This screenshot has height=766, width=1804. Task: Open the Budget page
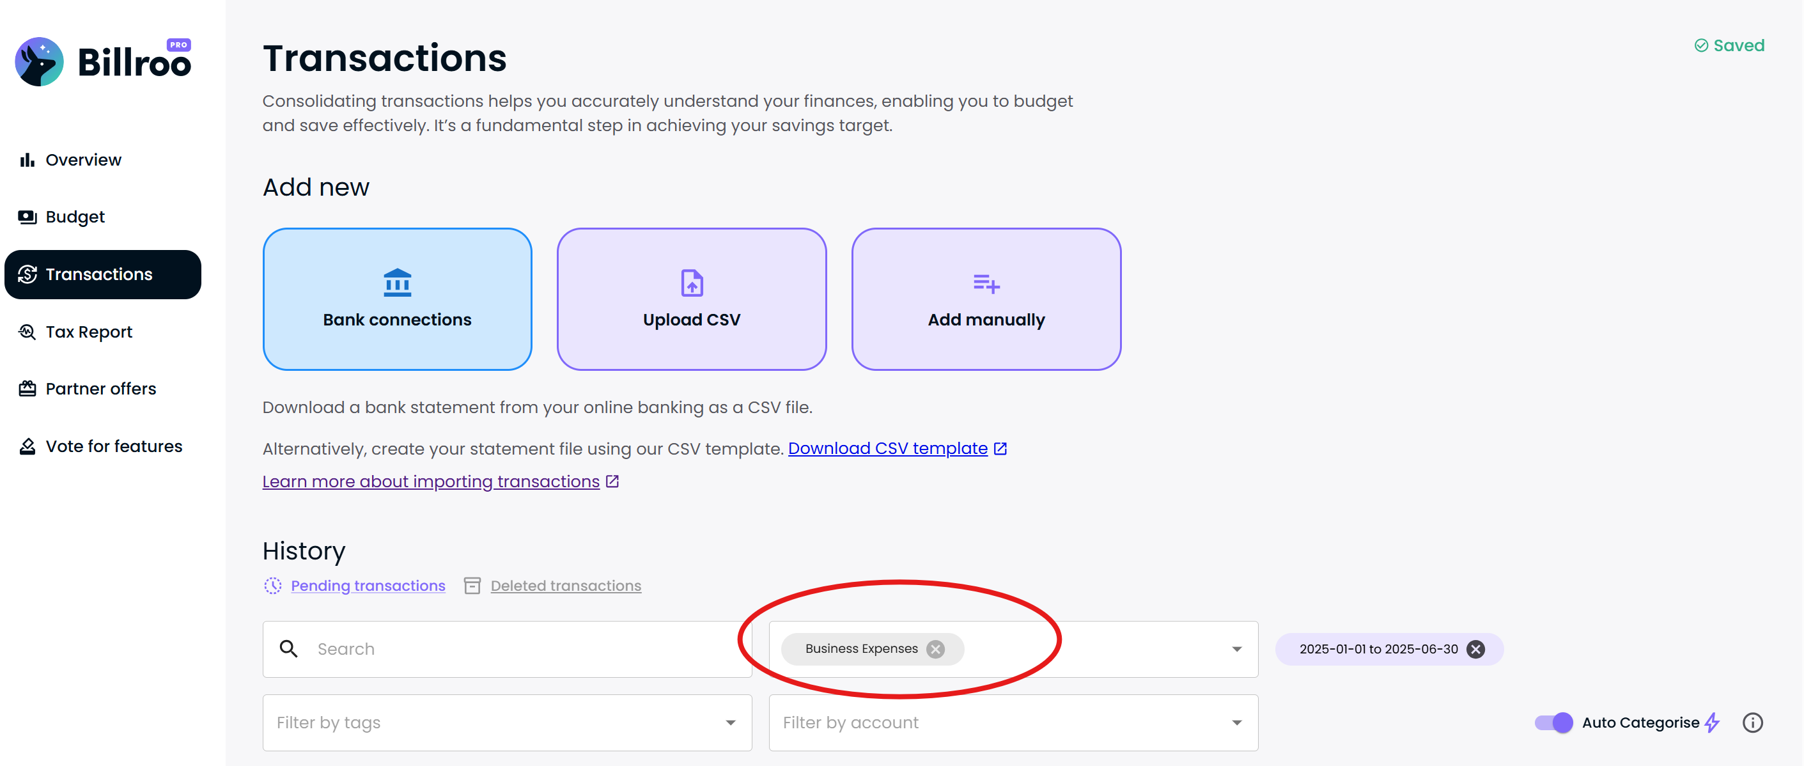click(103, 217)
